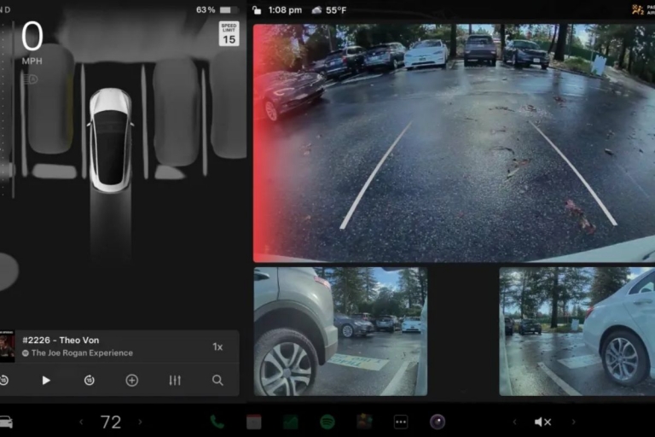This screenshot has height=437, width=655.
Task: Unmute the volume speaker icon
Action: (542, 422)
